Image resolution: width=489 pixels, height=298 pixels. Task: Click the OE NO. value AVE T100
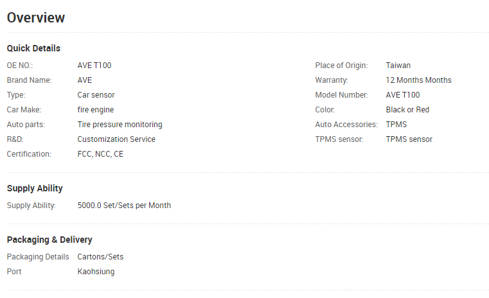coord(94,66)
